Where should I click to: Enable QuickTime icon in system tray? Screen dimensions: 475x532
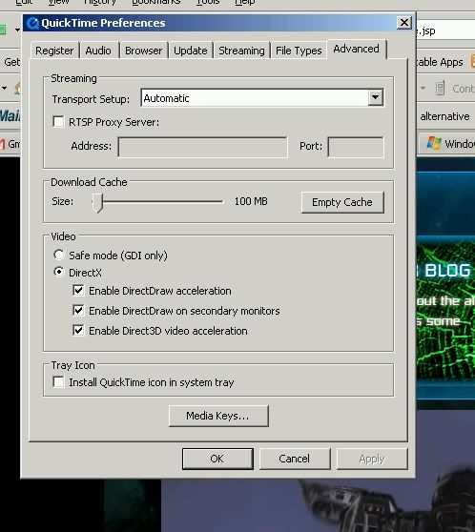coord(58,381)
